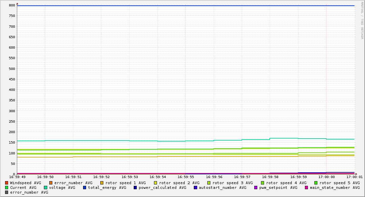This screenshot has width=365, height=197.
Task: Click the 800 value on the Y axis
Action: (x=12, y=5)
